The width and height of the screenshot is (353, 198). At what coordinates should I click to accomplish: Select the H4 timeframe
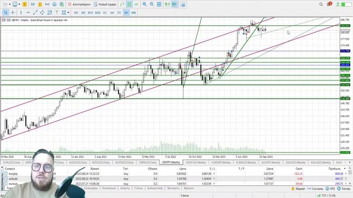click(112, 13)
